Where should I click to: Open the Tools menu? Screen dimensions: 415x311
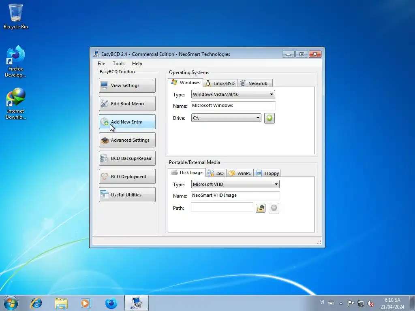click(x=118, y=64)
